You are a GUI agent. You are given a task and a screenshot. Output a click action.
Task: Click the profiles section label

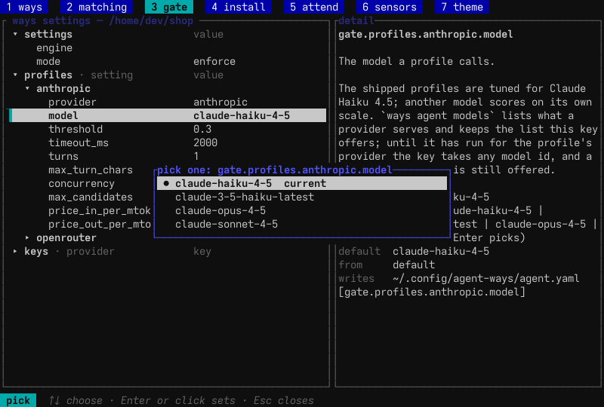(x=48, y=75)
